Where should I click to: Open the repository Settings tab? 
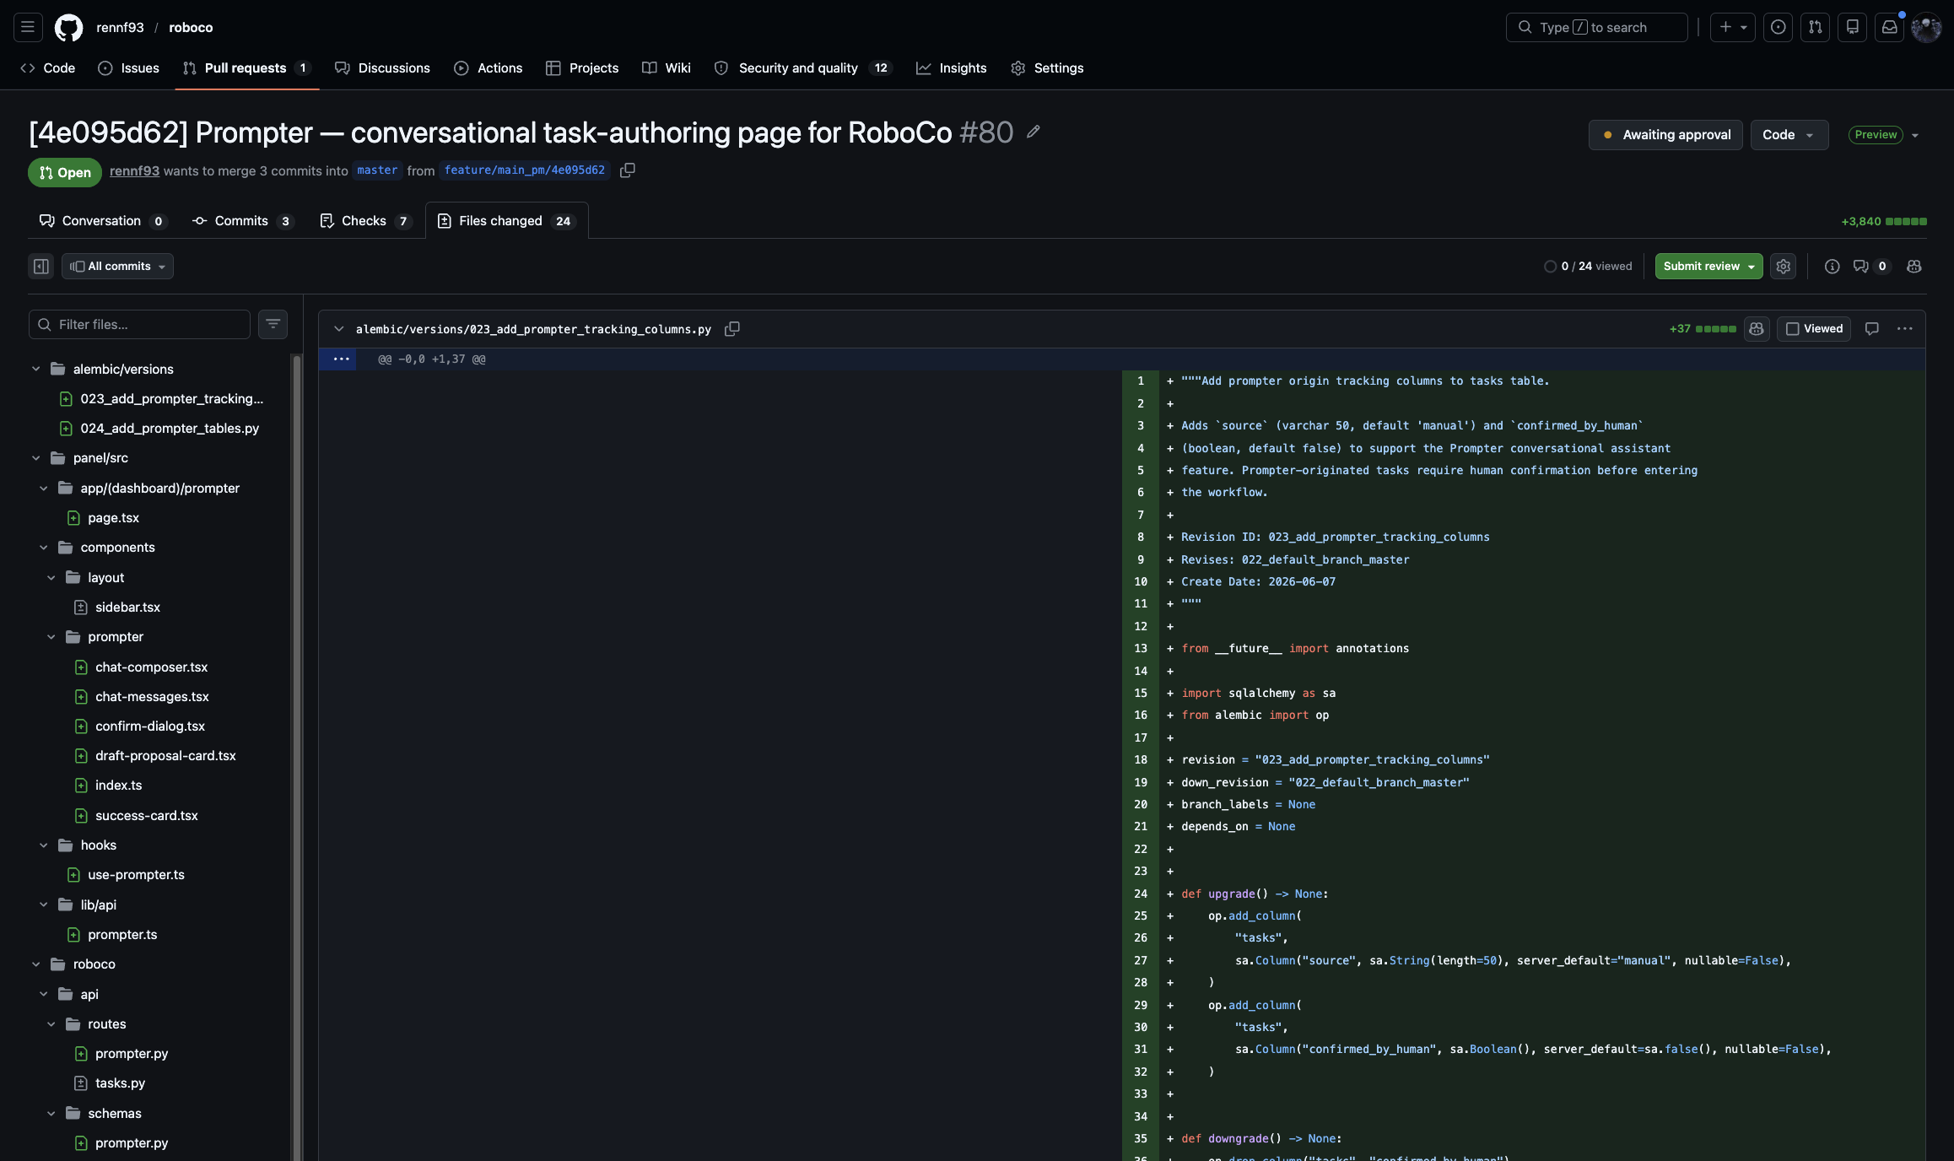(x=1047, y=68)
